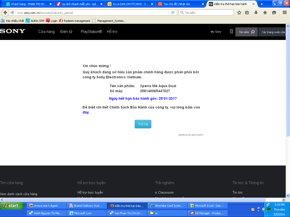The width and height of the screenshot is (290, 217).
Task: Bookmark this page with the star icon
Action: 239,13
